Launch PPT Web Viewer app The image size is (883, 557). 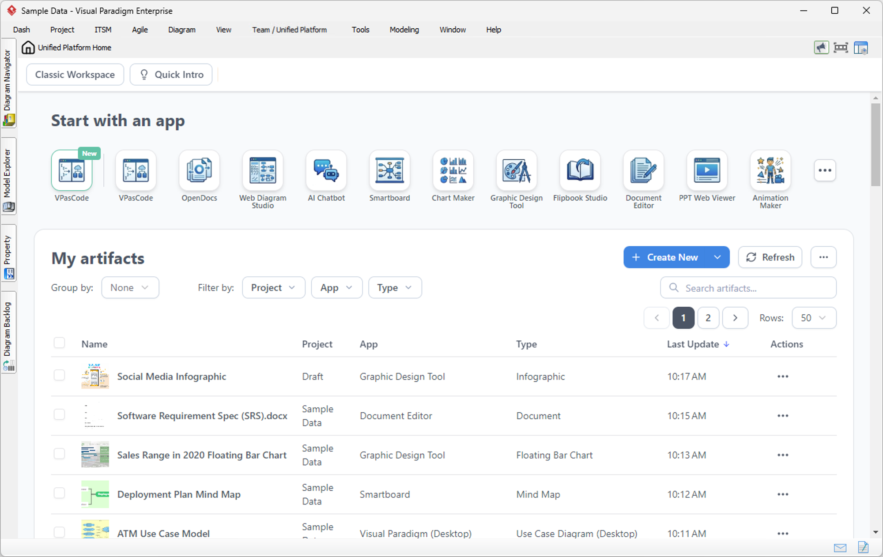tap(707, 171)
